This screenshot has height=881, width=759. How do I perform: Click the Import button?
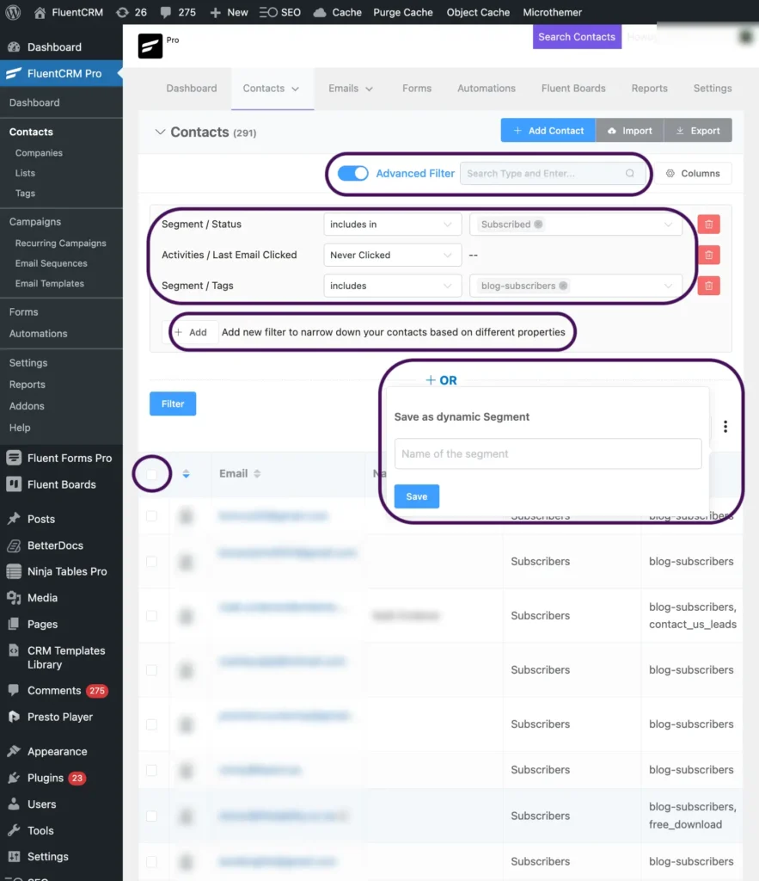[x=630, y=131]
